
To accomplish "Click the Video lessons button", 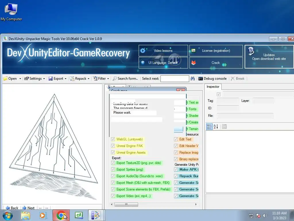I will [x=163, y=51].
